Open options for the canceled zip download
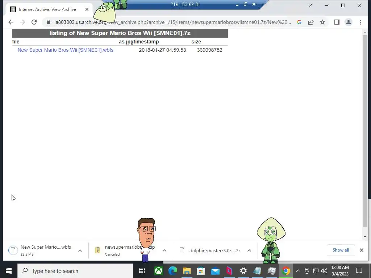 [x=164, y=250]
